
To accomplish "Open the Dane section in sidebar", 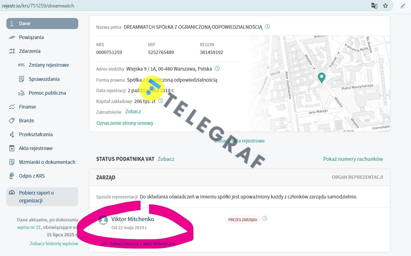I will (42, 24).
